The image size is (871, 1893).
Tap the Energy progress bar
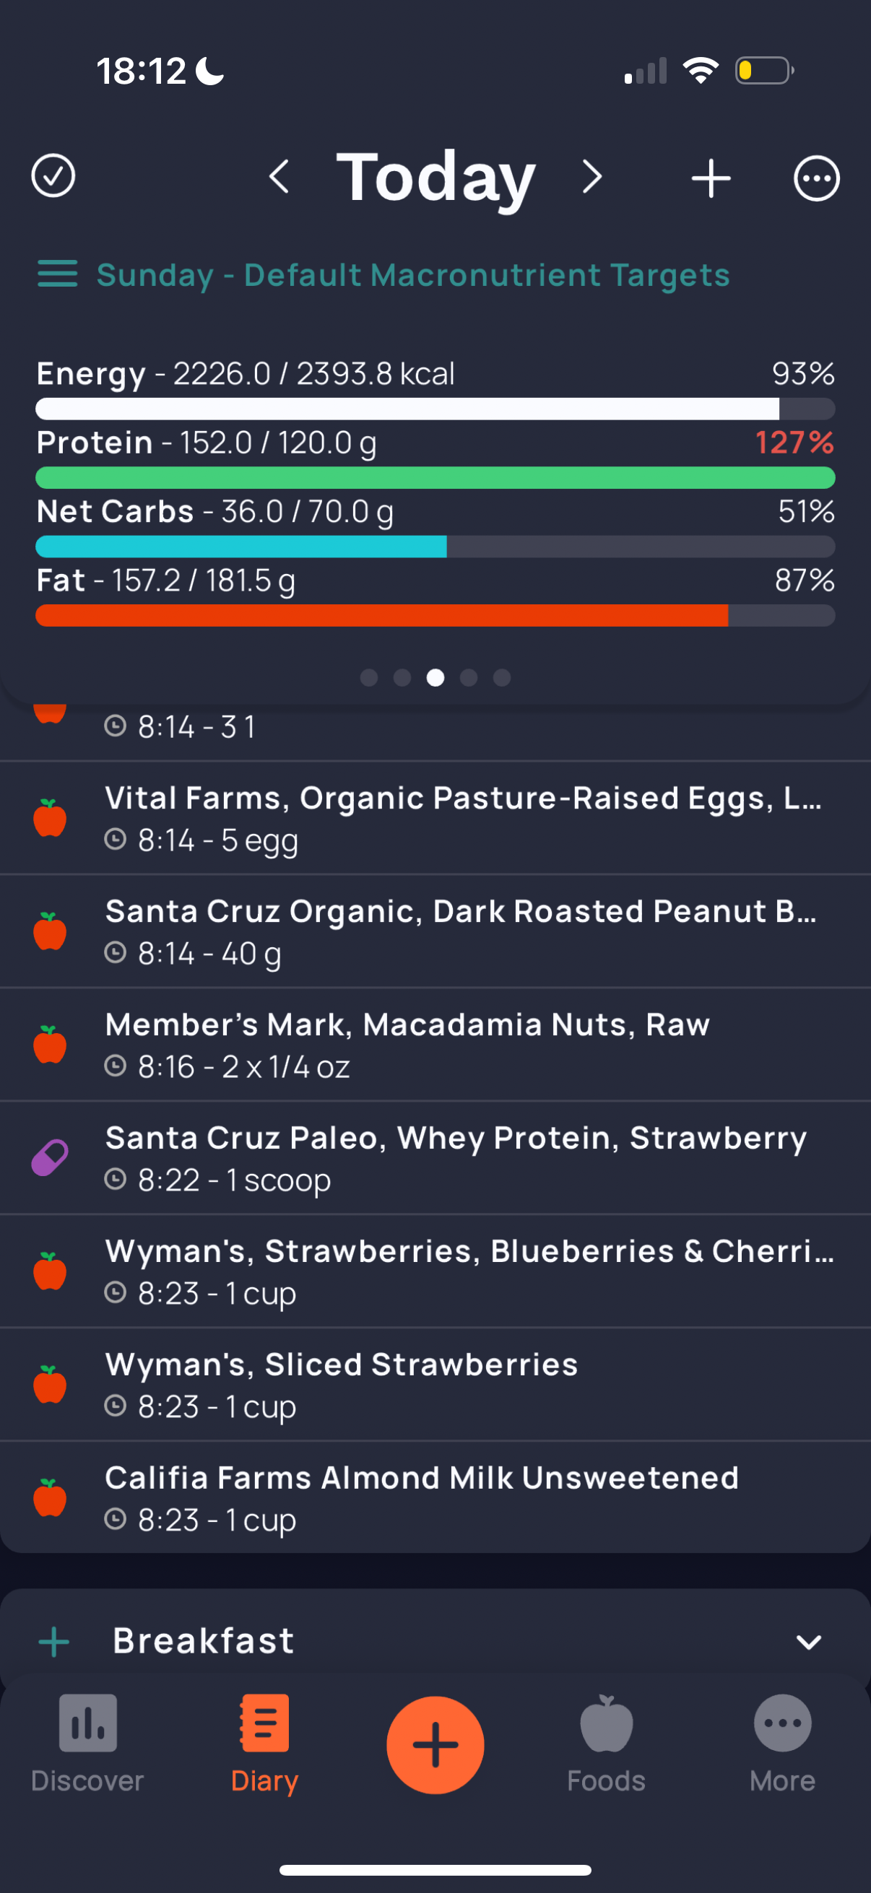[435, 409]
